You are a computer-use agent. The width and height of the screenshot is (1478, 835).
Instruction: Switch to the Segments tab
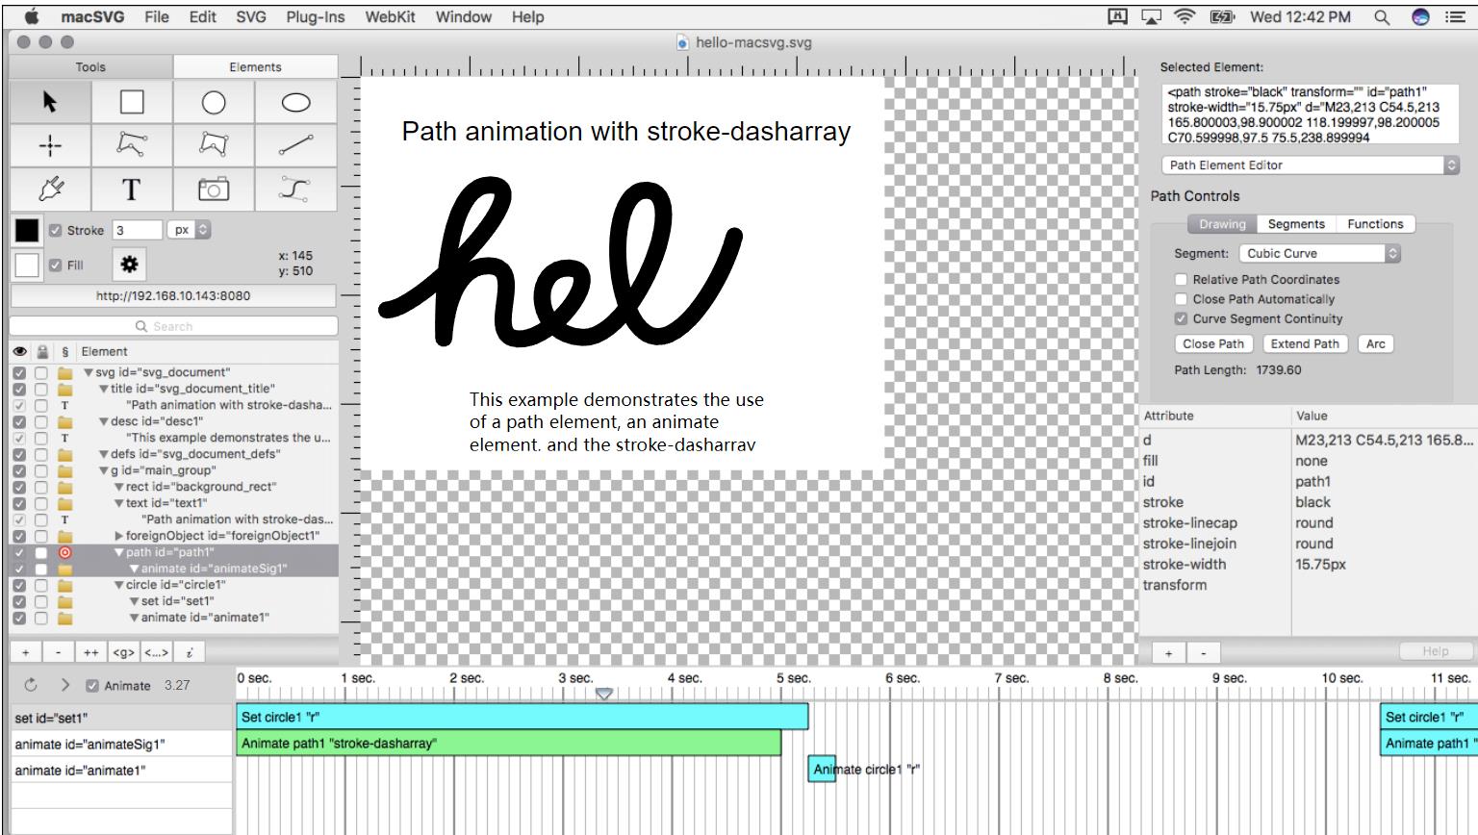[x=1295, y=223]
